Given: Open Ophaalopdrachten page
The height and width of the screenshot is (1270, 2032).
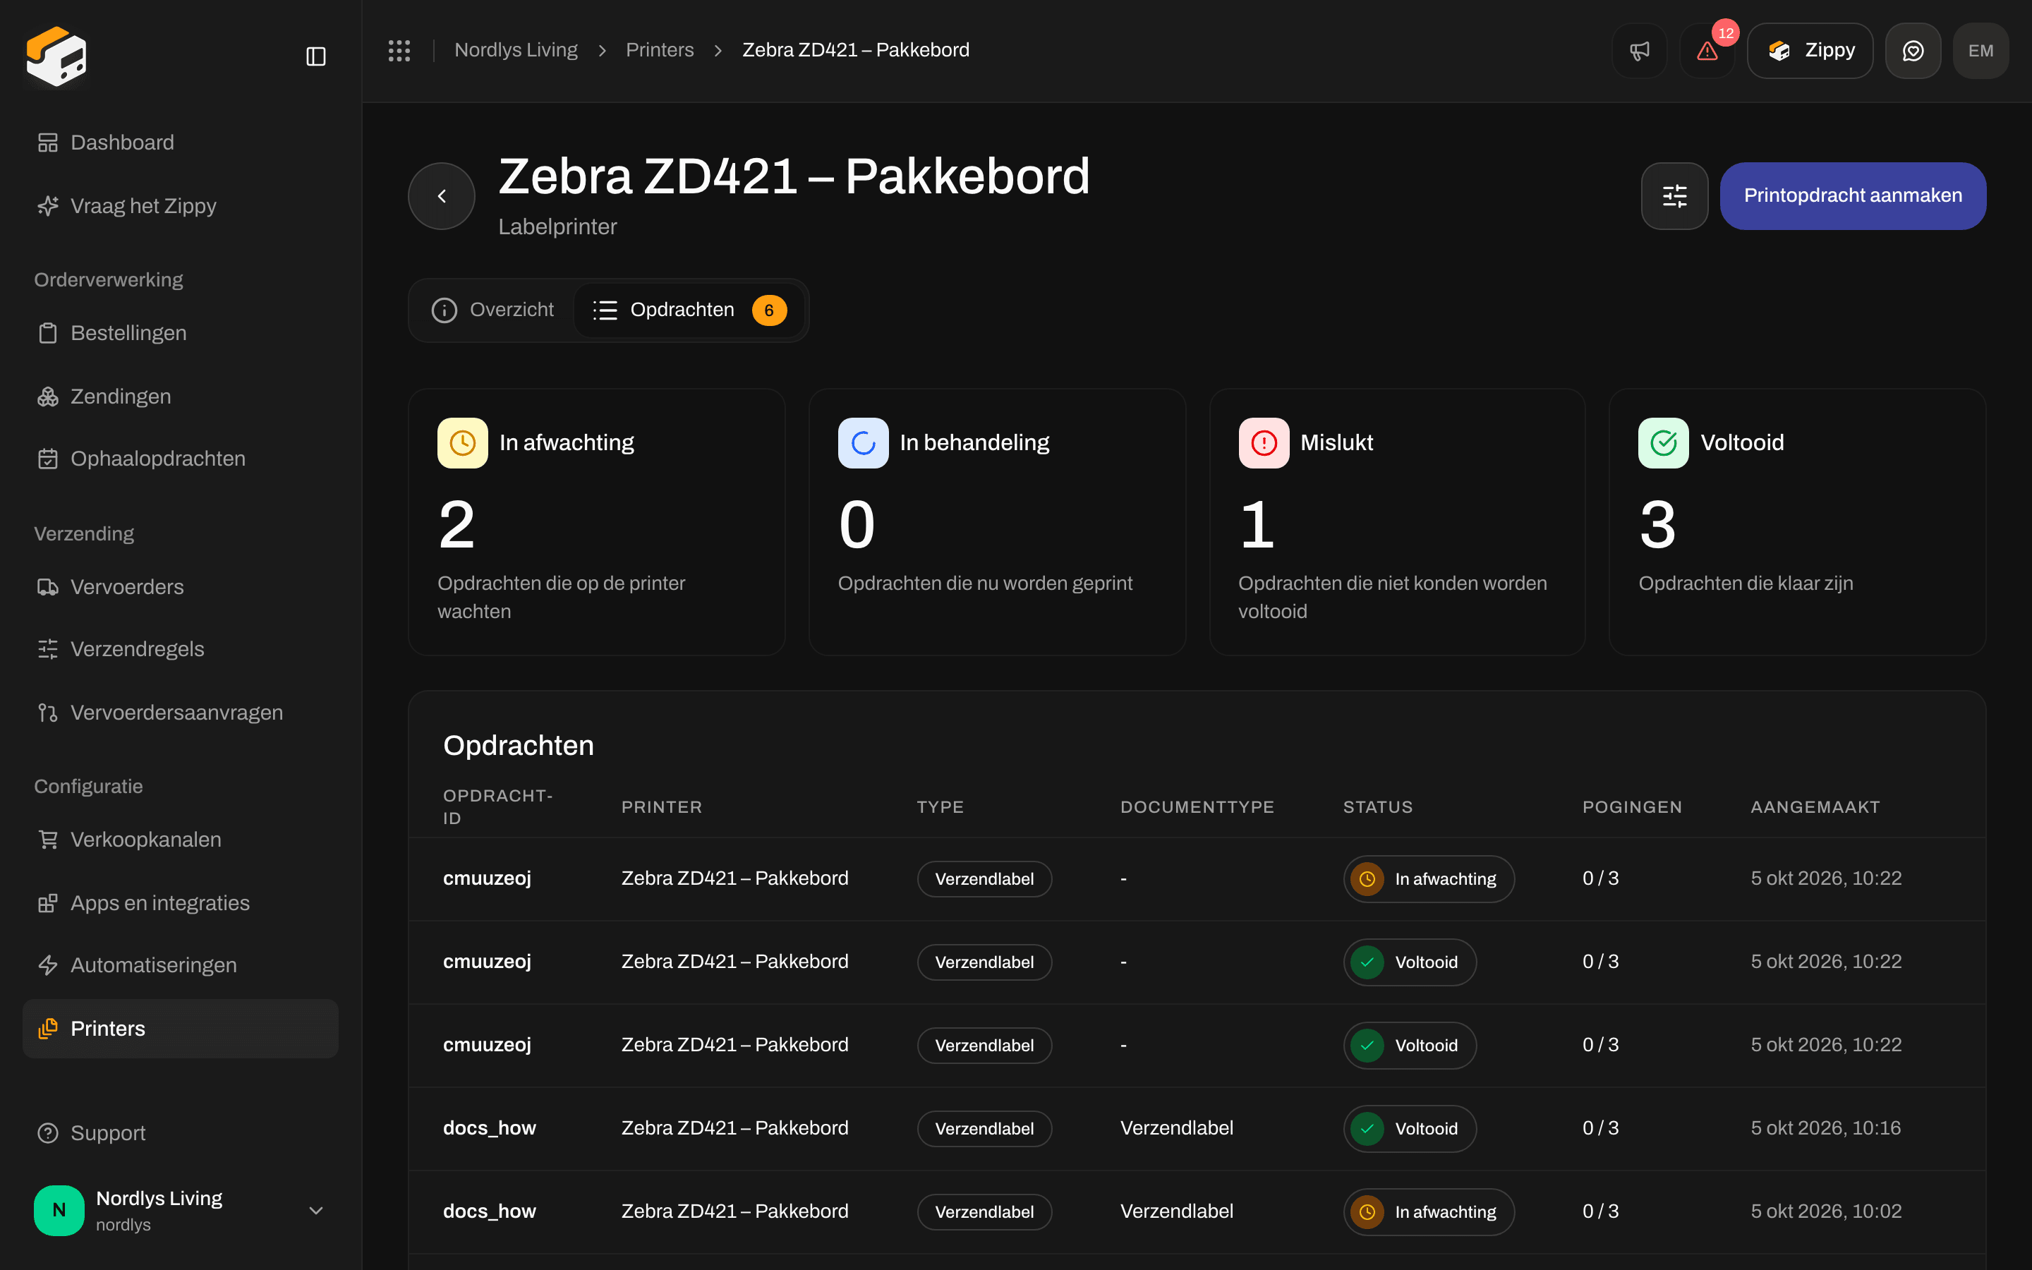Looking at the screenshot, I should pos(181,459).
